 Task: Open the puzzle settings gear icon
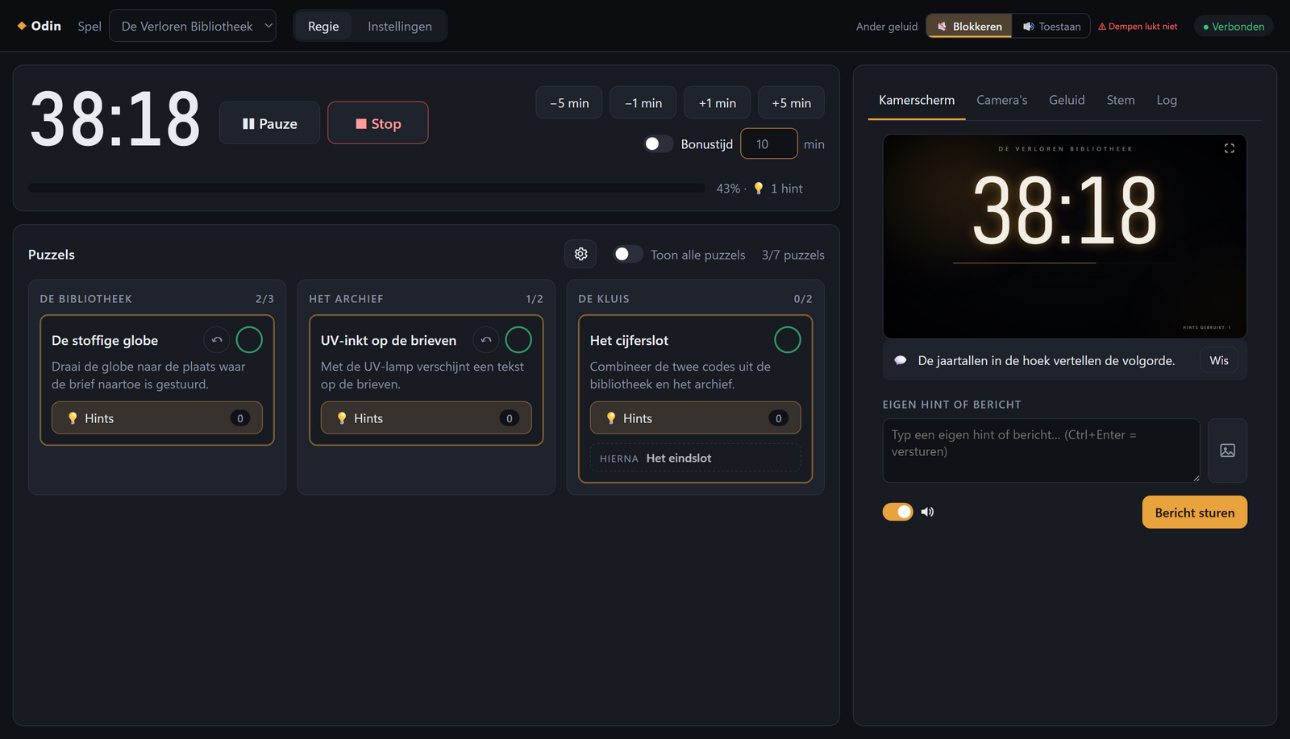pos(580,254)
